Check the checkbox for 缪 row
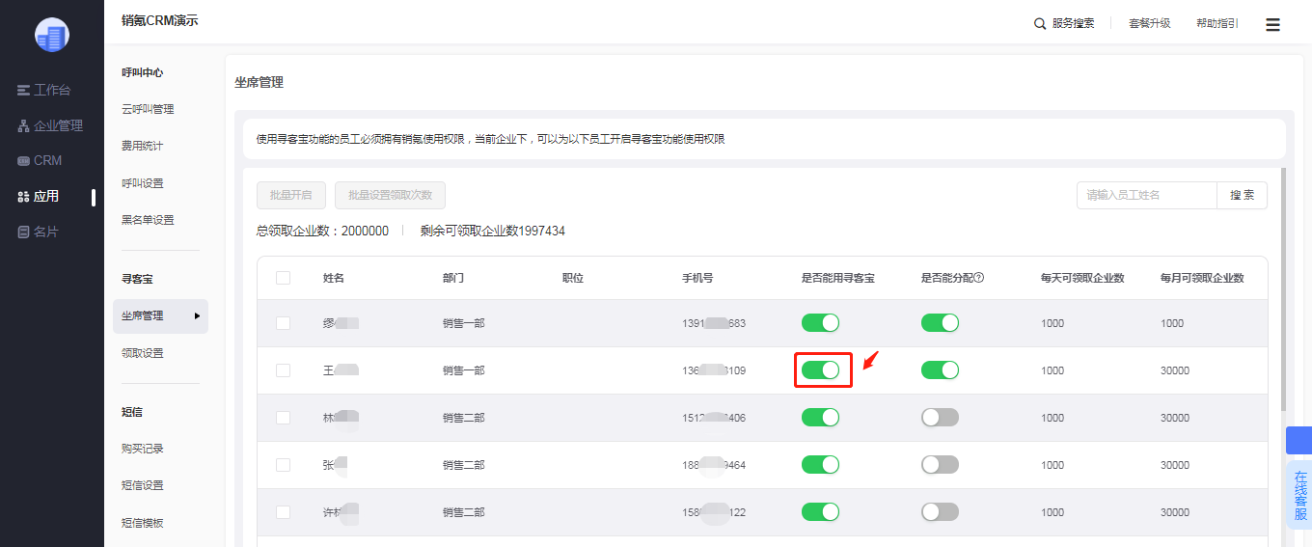 click(283, 323)
